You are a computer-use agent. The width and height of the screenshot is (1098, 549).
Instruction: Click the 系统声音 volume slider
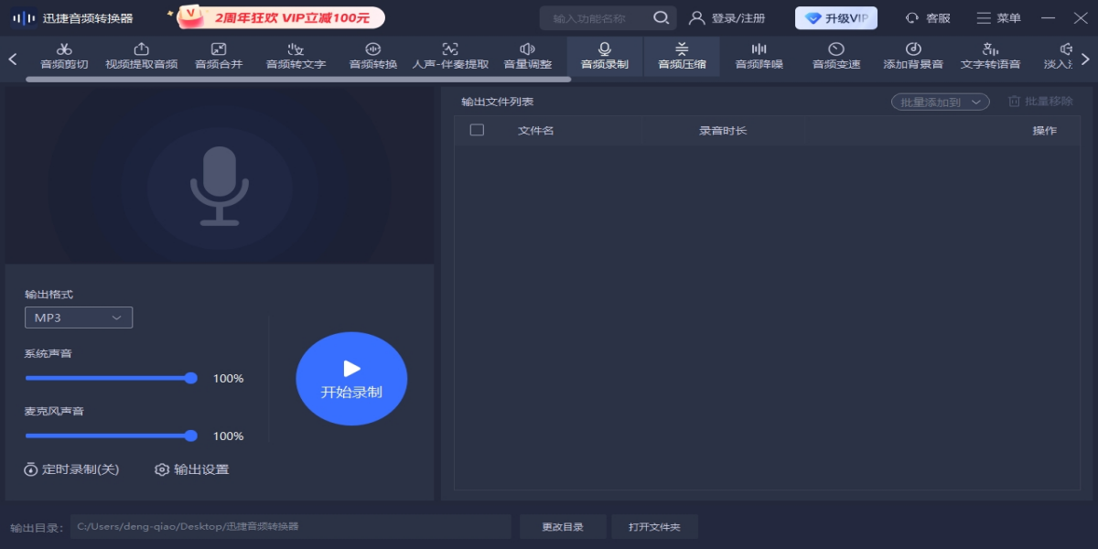pyautogui.click(x=110, y=378)
